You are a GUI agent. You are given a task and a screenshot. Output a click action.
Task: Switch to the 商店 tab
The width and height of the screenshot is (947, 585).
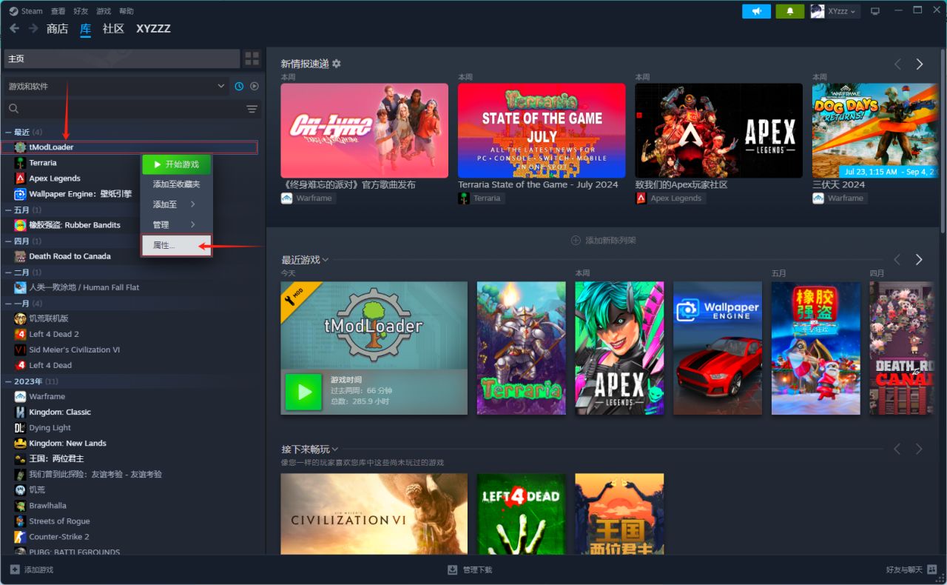tap(57, 29)
